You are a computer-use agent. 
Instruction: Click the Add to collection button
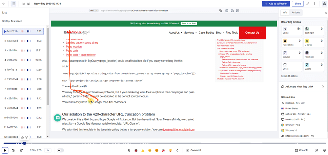(x=276, y=4)
